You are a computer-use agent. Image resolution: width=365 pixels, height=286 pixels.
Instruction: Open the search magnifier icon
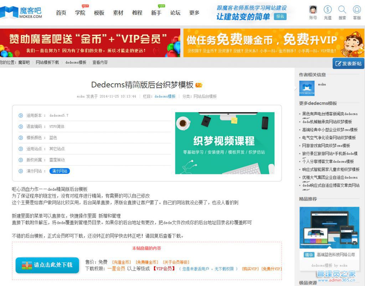click(x=342, y=10)
